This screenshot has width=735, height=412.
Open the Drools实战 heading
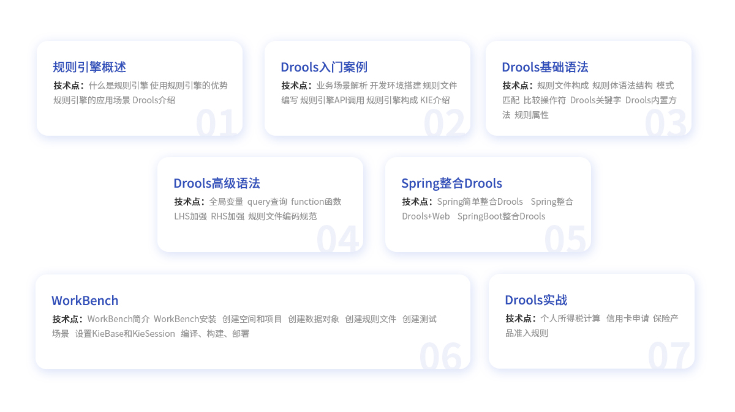pyautogui.click(x=536, y=300)
